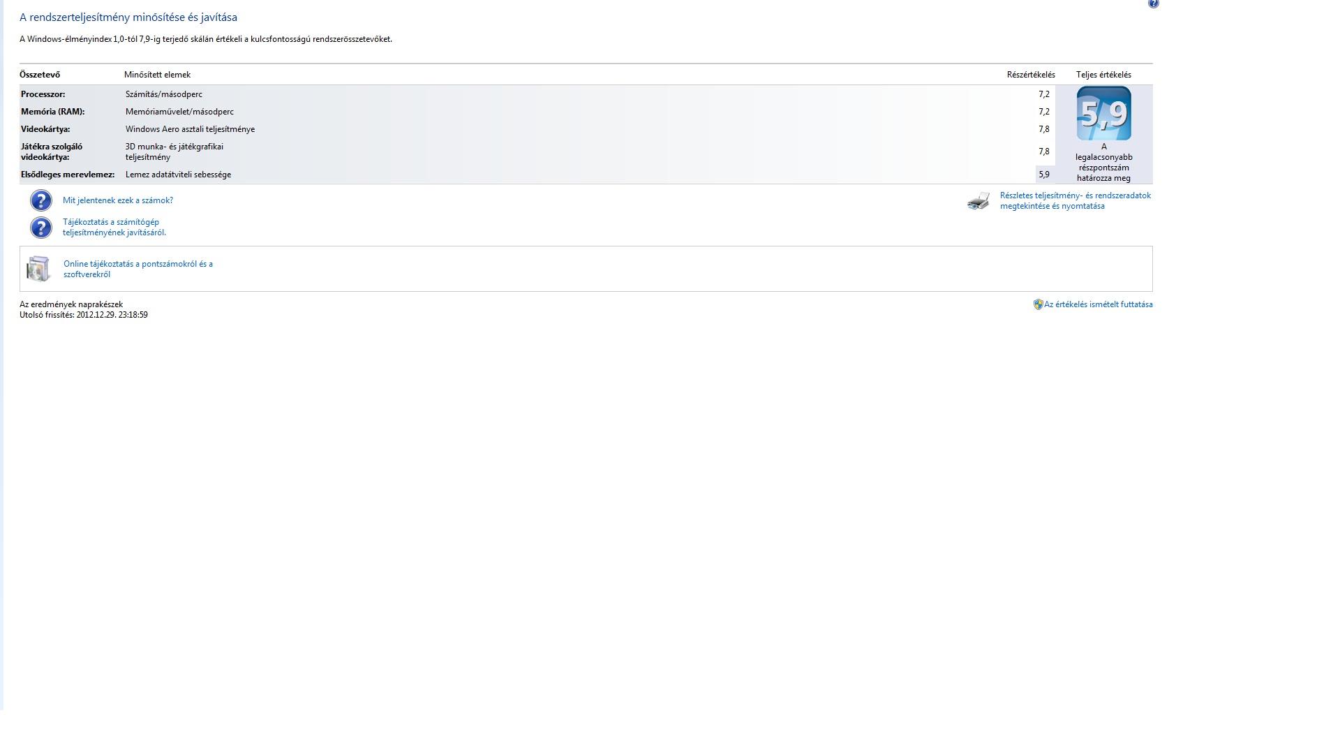Select the 'Játékra szolgáló videokártya' row

click(x=52, y=151)
